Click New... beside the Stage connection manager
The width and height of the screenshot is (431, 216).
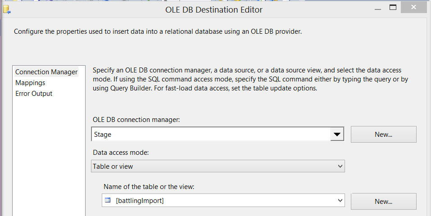point(383,134)
